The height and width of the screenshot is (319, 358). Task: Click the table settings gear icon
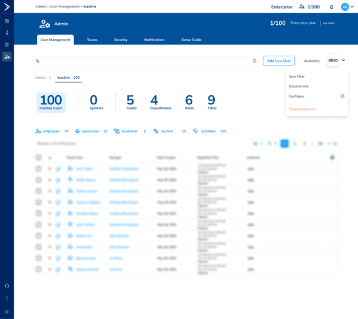tap(333, 157)
